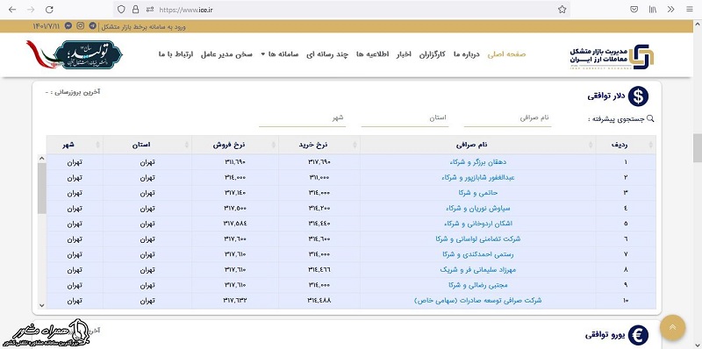Click the browser forward arrow

point(31,10)
